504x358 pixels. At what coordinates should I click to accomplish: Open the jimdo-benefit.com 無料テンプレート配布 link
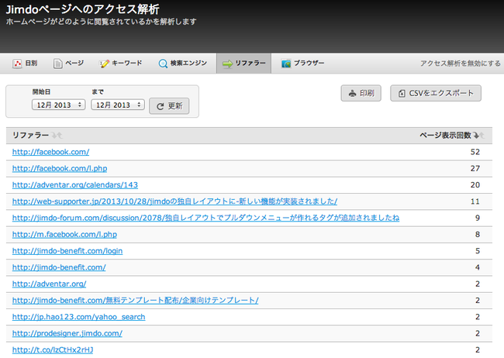click(x=136, y=300)
